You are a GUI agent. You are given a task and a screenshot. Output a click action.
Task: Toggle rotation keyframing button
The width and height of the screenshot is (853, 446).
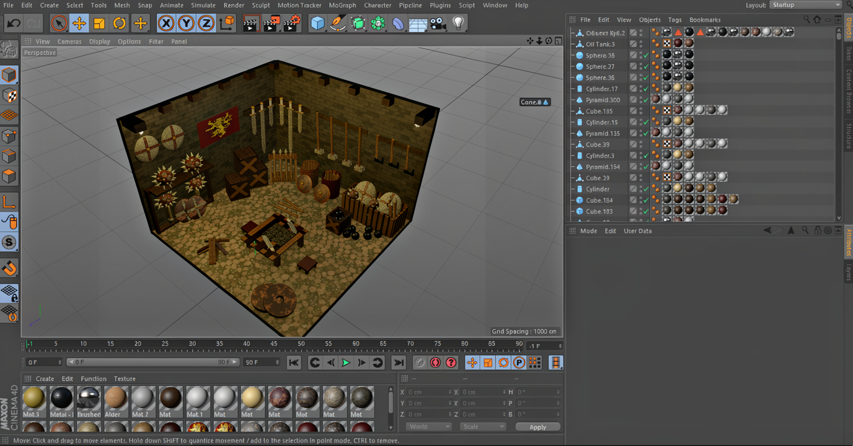[x=503, y=362]
